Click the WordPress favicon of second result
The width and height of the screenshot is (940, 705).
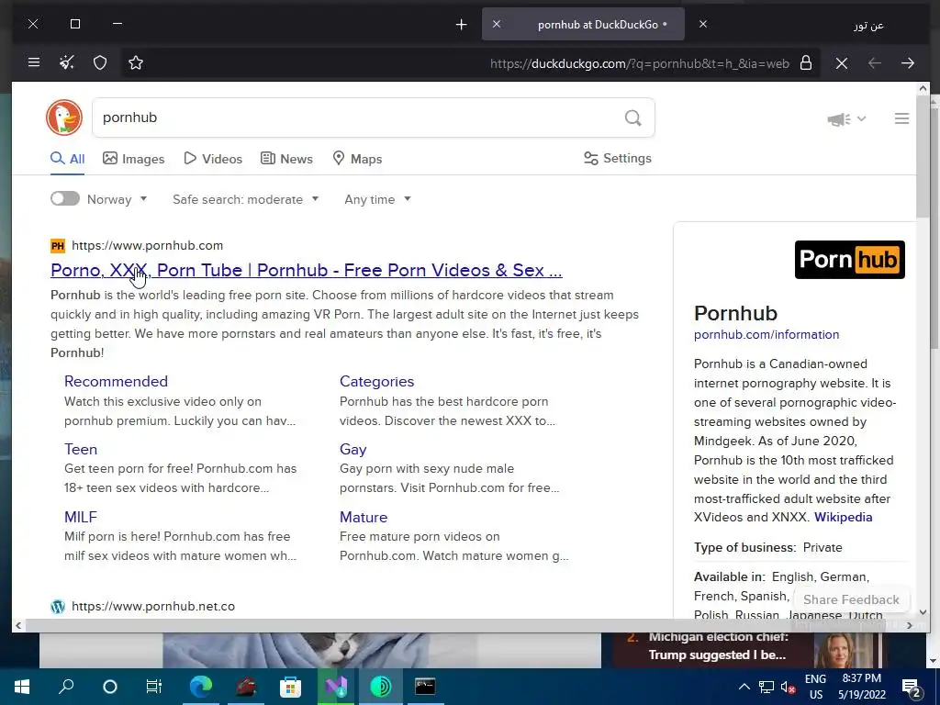[x=58, y=607]
